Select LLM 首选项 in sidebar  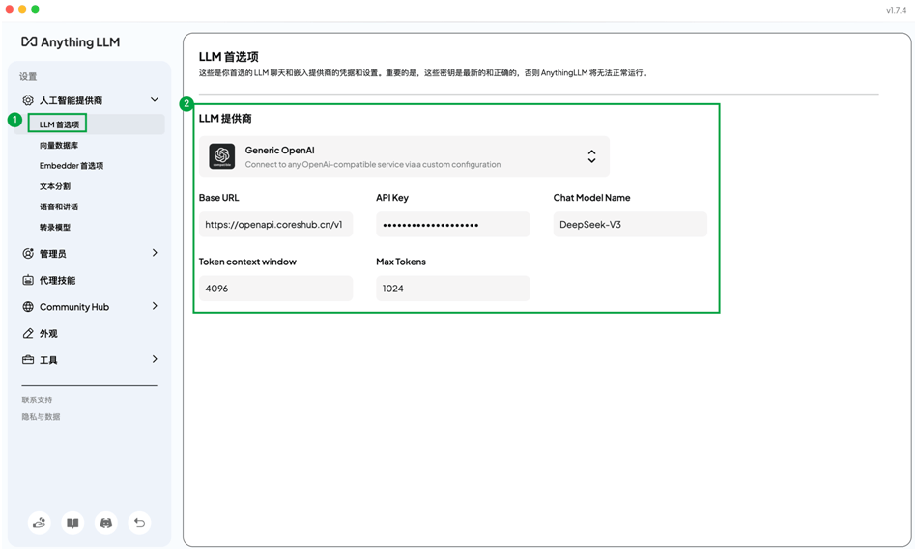[x=90, y=124]
